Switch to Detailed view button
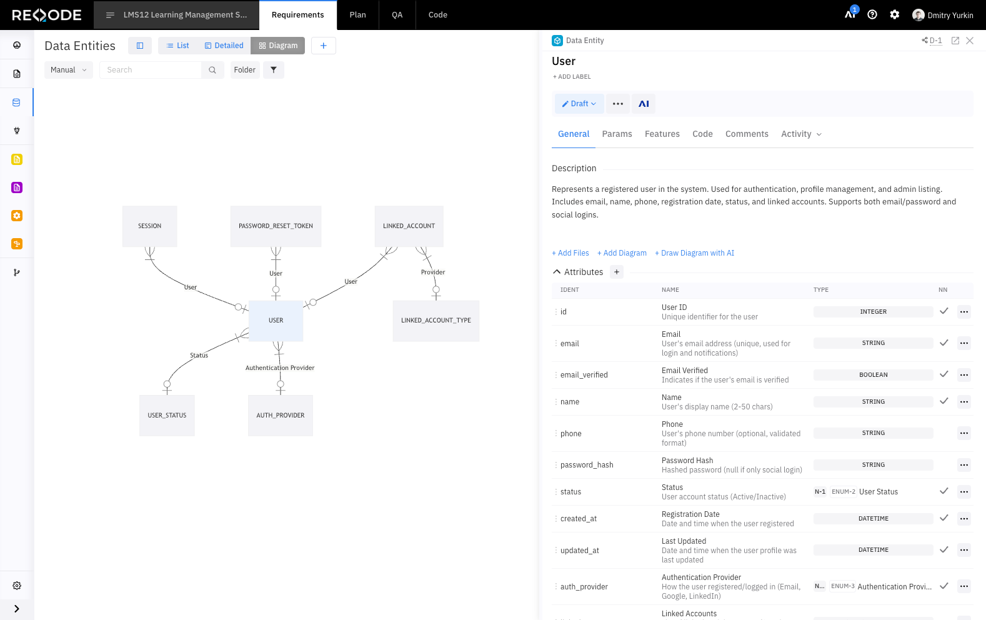This screenshot has height=620, width=986. pos(224,46)
